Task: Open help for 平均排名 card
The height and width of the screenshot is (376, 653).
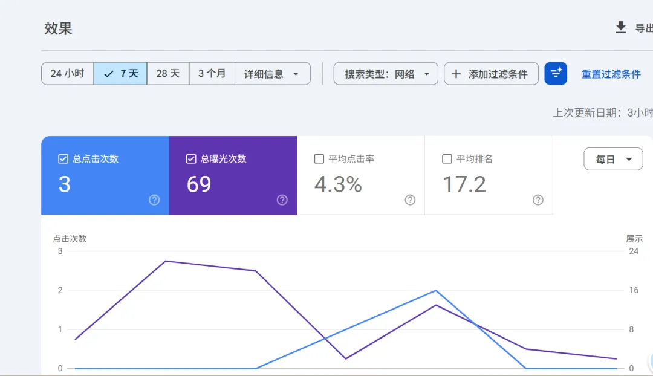Action: point(538,200)
